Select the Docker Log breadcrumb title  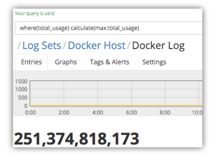pos(158,46)
